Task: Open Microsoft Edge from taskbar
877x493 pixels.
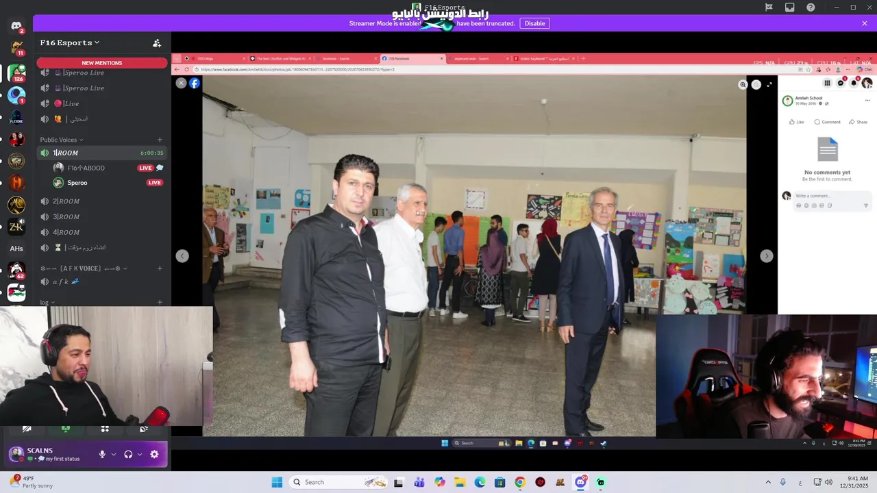Action: point(480,482)
